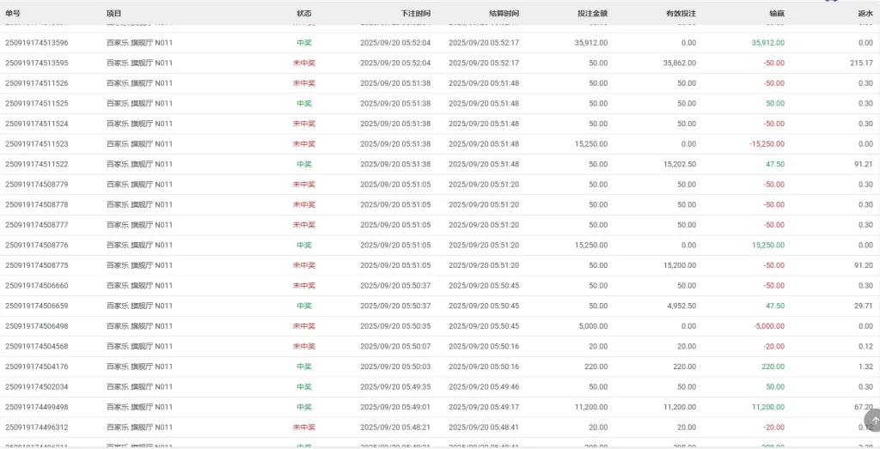Click 未中奖 status of order 250919174513595

coord(304,63)
